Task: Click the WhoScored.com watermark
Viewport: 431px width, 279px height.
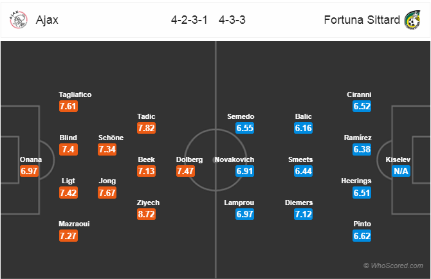Action: (x=394, y=265)
